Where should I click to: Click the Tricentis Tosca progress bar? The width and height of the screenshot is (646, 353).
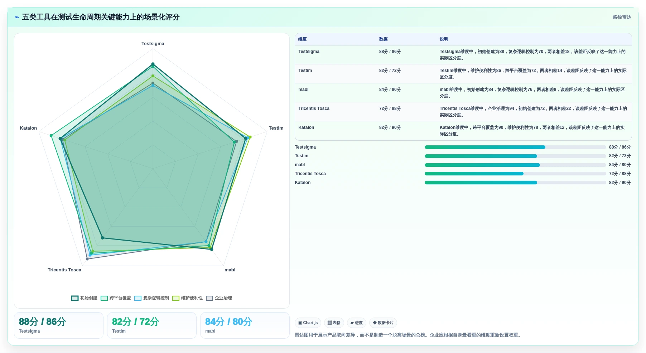pyautogui.click(x=515, y=174)
